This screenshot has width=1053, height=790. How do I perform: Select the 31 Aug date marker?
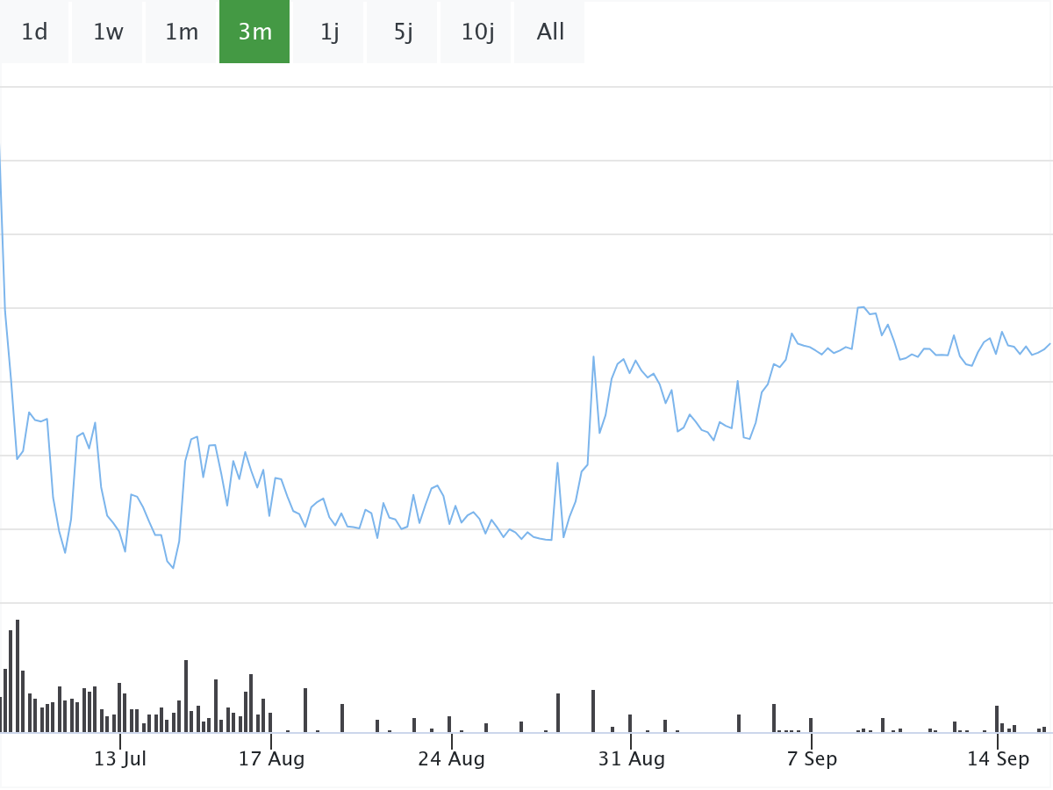click(x=631, y=759)
